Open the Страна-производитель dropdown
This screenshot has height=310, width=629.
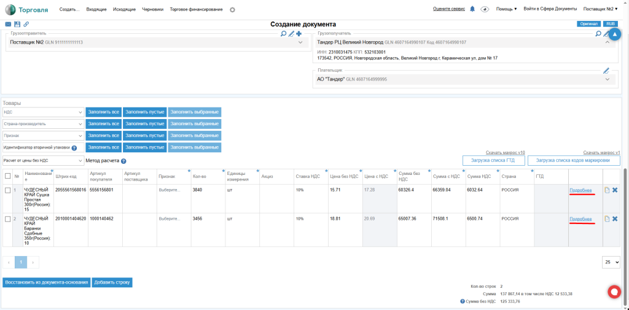[x=43, y=124]
